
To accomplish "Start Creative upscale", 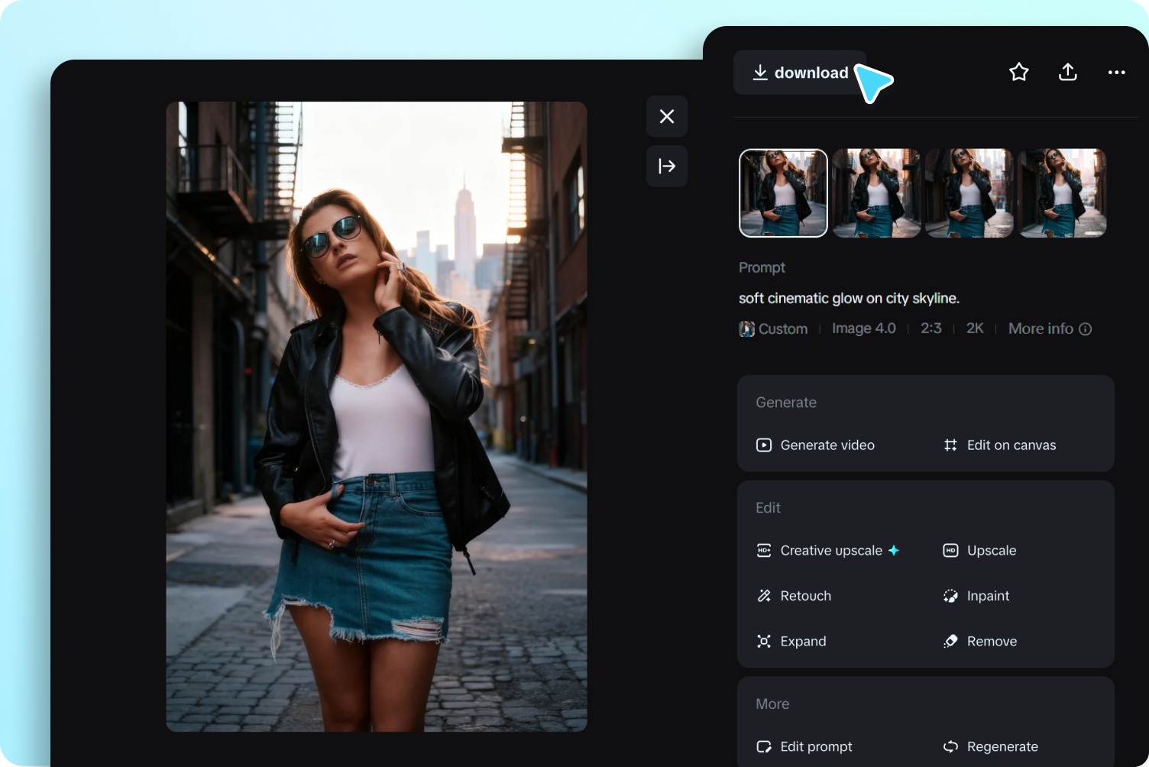I will click(x=827, y=551).
